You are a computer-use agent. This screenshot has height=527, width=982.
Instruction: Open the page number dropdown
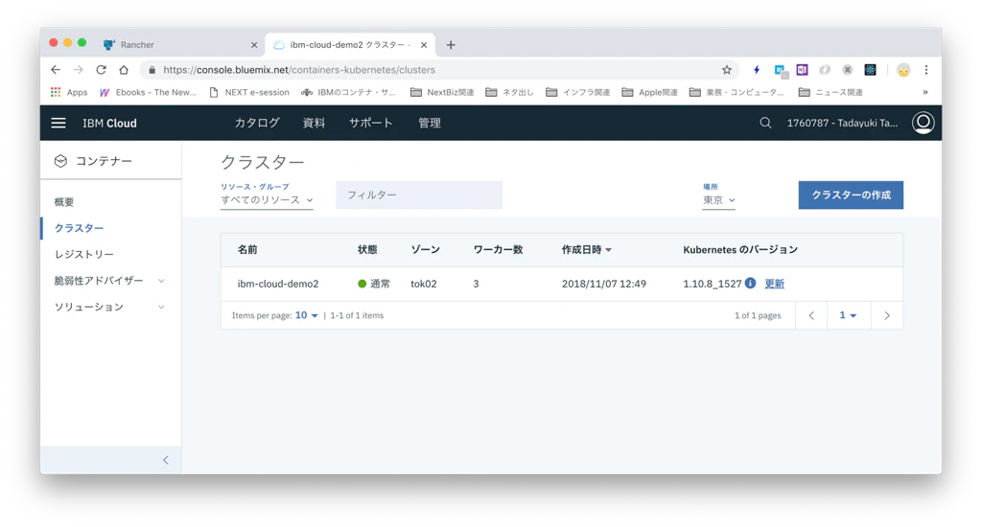848,315
